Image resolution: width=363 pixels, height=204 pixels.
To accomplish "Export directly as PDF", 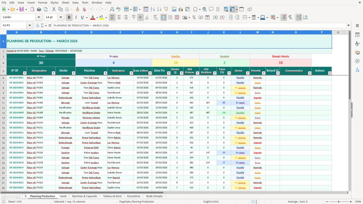I will click(32, 9).
